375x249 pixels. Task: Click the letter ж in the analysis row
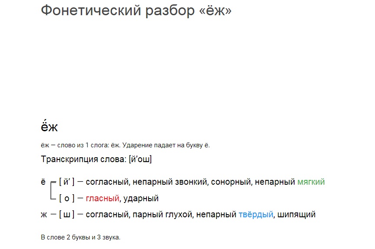(44, 215)
